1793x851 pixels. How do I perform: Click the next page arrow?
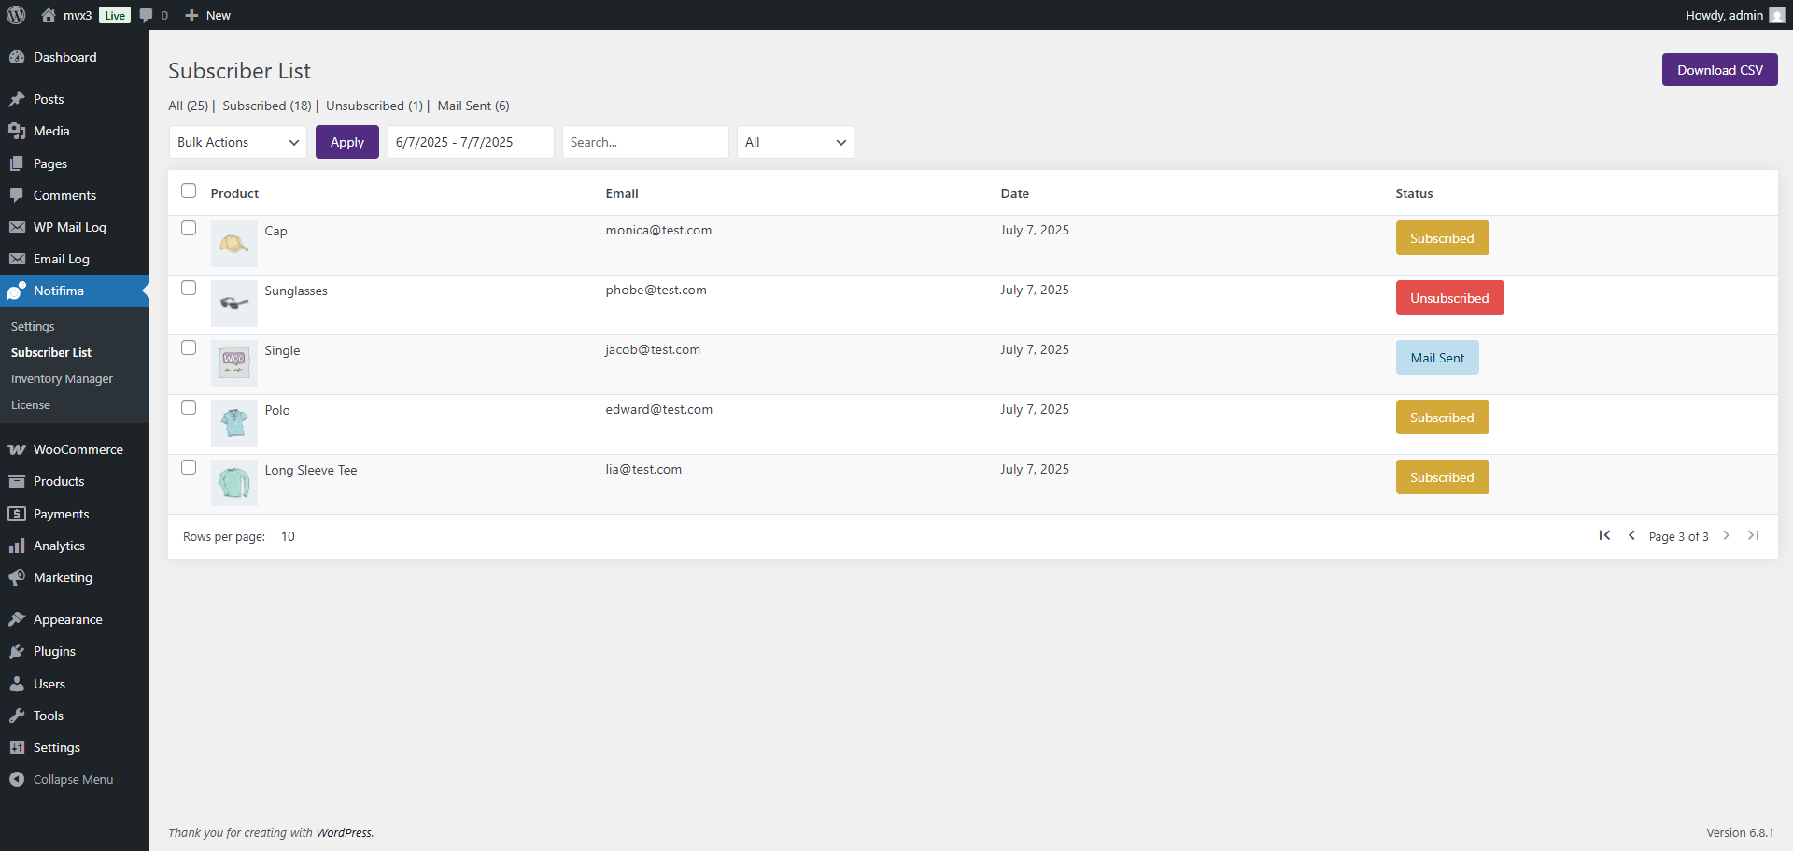(x=1726, y=535)
